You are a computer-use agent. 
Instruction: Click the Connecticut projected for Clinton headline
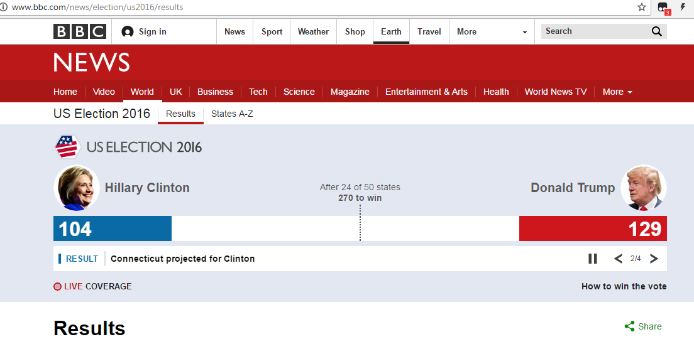183,259
